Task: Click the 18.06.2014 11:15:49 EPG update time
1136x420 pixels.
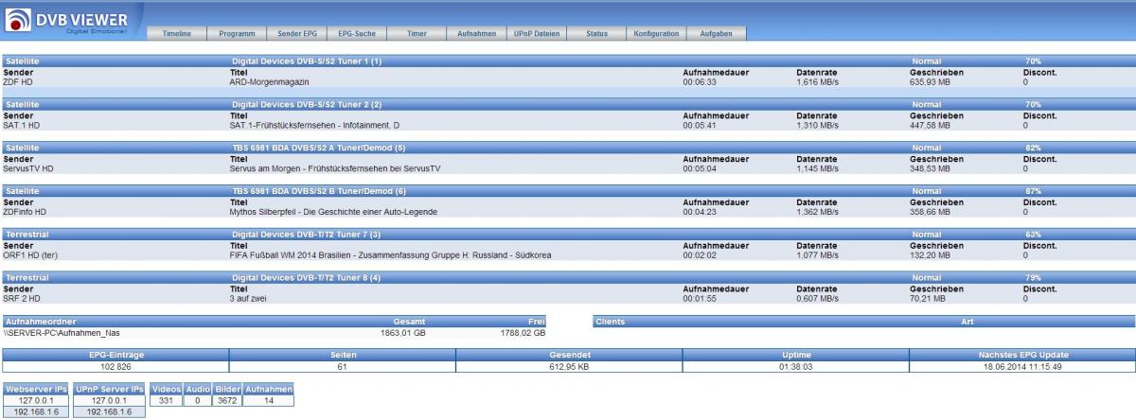Action: click(1021, 365)
